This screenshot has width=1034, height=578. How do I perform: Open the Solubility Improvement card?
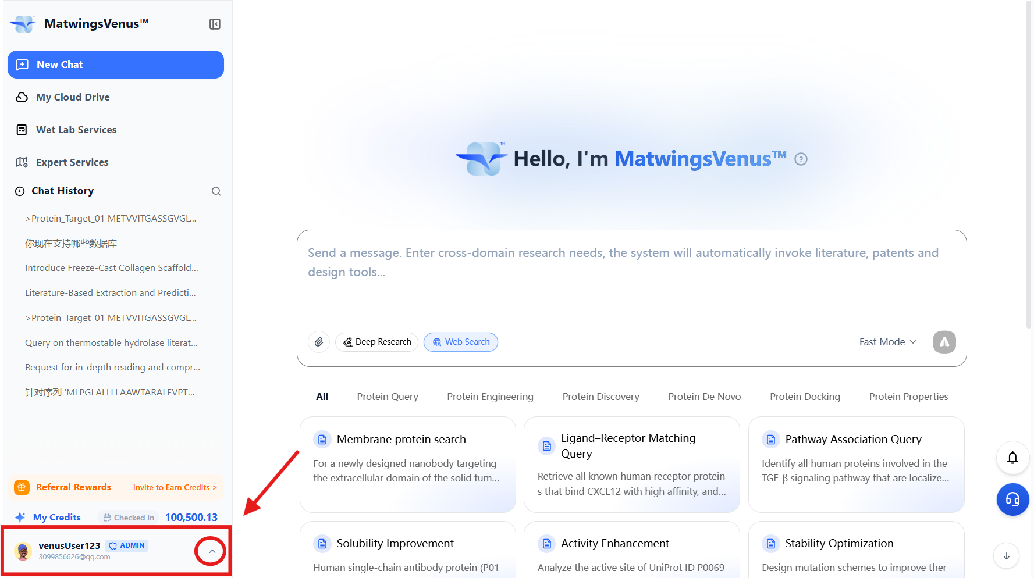pos(408,550)
